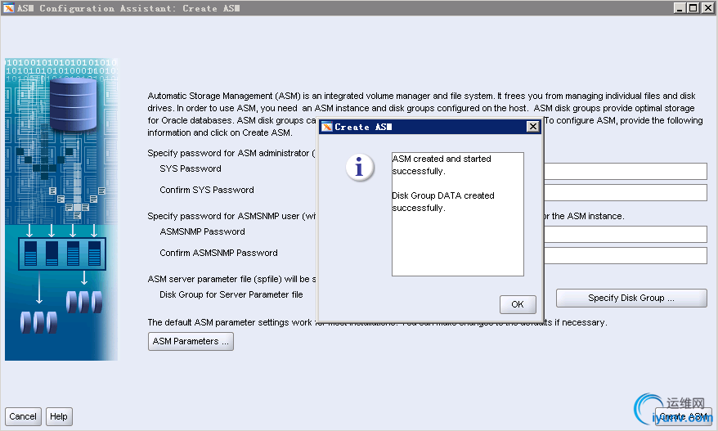Click the storage diagram side image
The image size is (718, 431).
coord(61,209)
